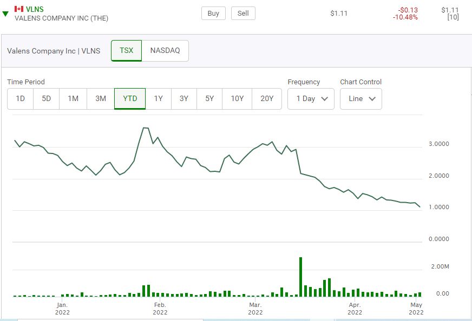472x321 pixels.
Task: Select the 1D time period
Action: click(20, 98)
